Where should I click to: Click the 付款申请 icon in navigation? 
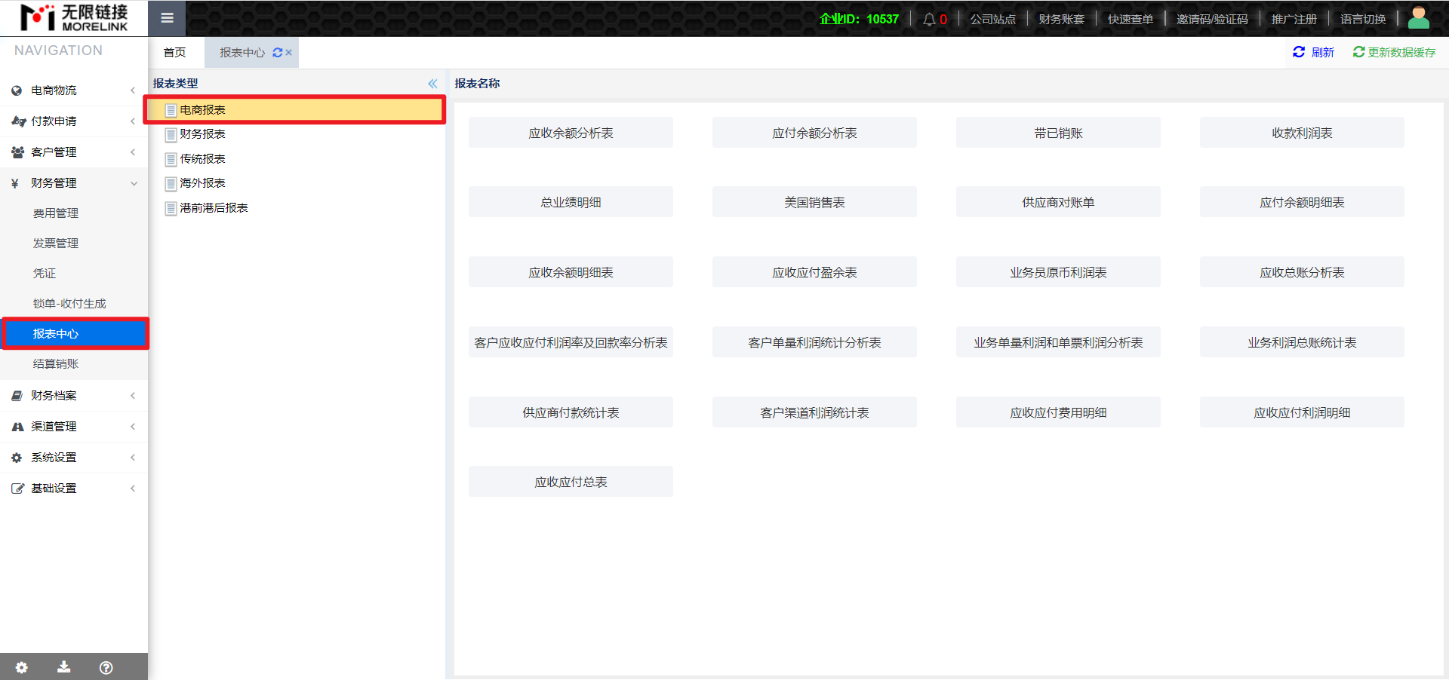(18, 121)
